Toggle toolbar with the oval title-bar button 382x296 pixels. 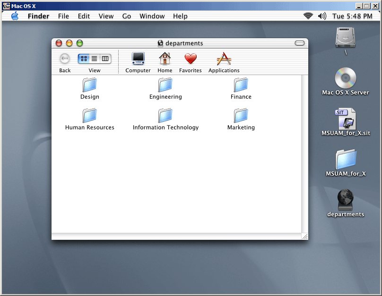(x=300, y=43)
